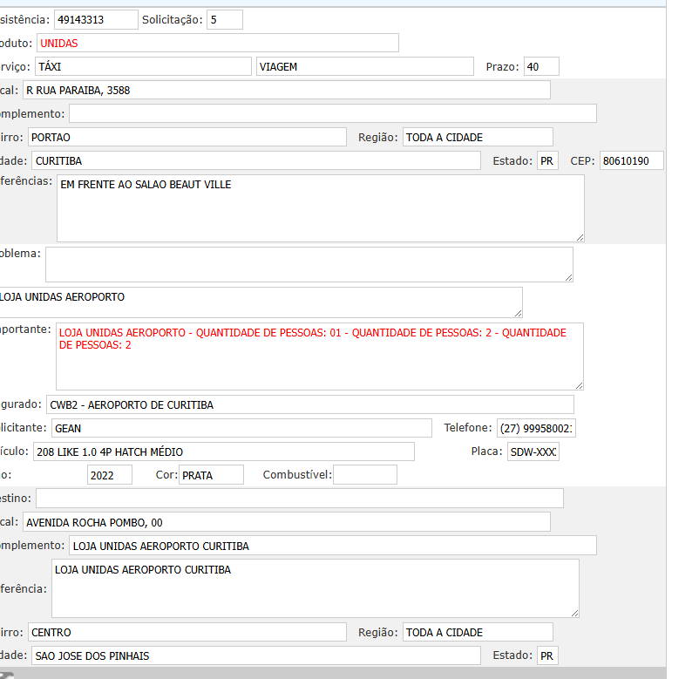Click the CEP label
Viewport: 699px width, 679px height.
583,161
